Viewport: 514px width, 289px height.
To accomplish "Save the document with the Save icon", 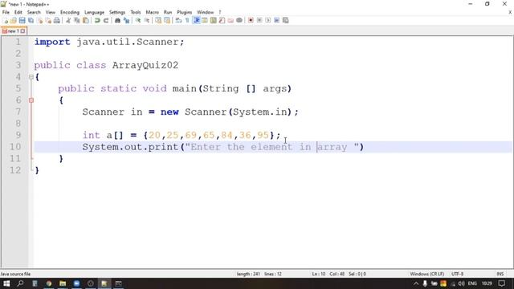I will click(22, 20).
